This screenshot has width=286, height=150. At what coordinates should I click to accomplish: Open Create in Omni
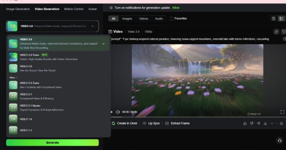(125, 124)
